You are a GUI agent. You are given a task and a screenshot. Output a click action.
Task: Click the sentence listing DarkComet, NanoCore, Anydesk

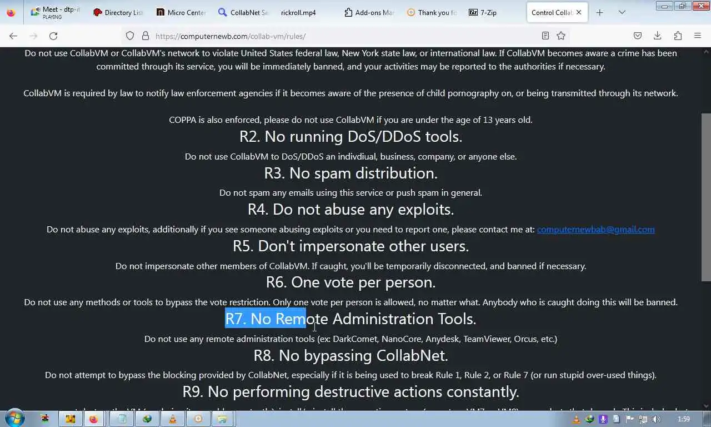(x=351, y=339)
